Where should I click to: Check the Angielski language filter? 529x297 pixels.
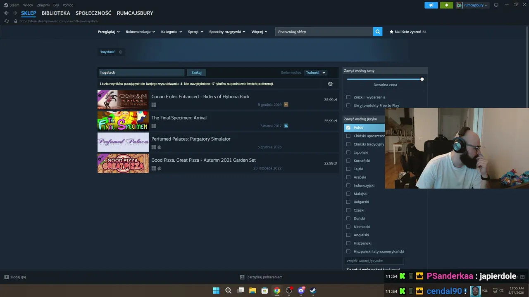[348, 235]
